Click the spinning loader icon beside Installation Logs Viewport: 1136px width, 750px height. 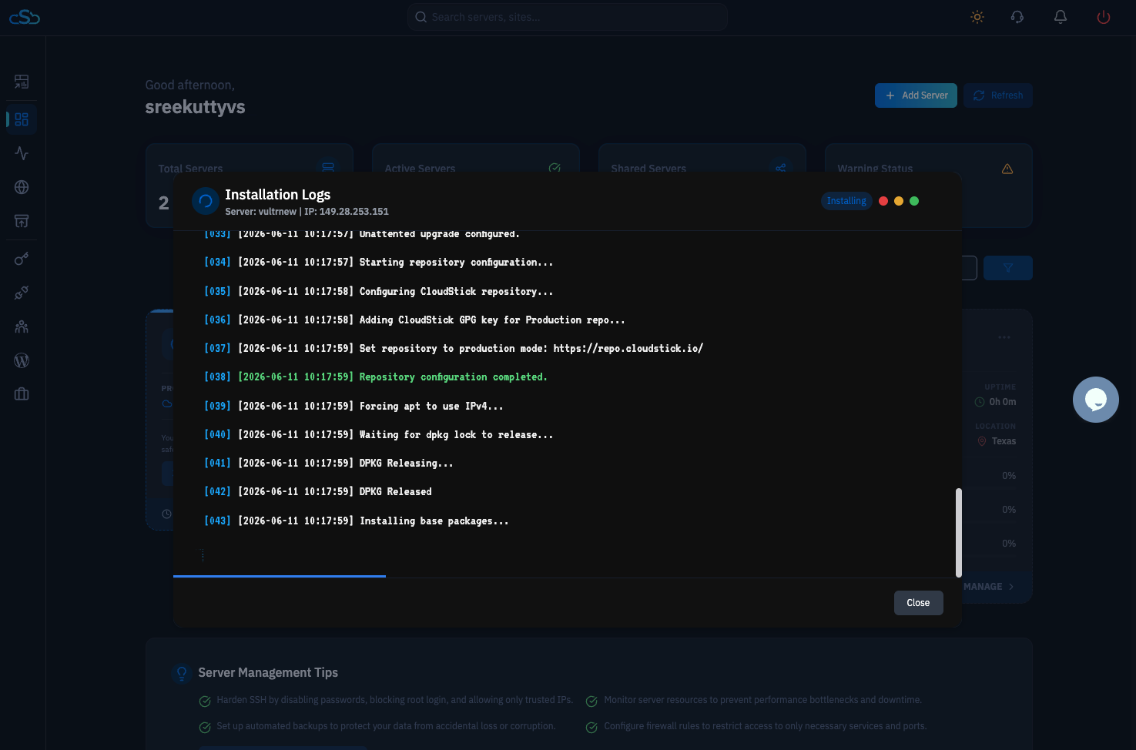[206, 202]
